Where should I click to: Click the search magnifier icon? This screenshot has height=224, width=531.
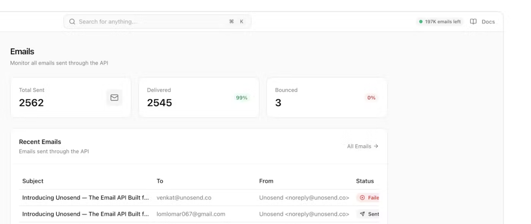(x=72, y=22)
